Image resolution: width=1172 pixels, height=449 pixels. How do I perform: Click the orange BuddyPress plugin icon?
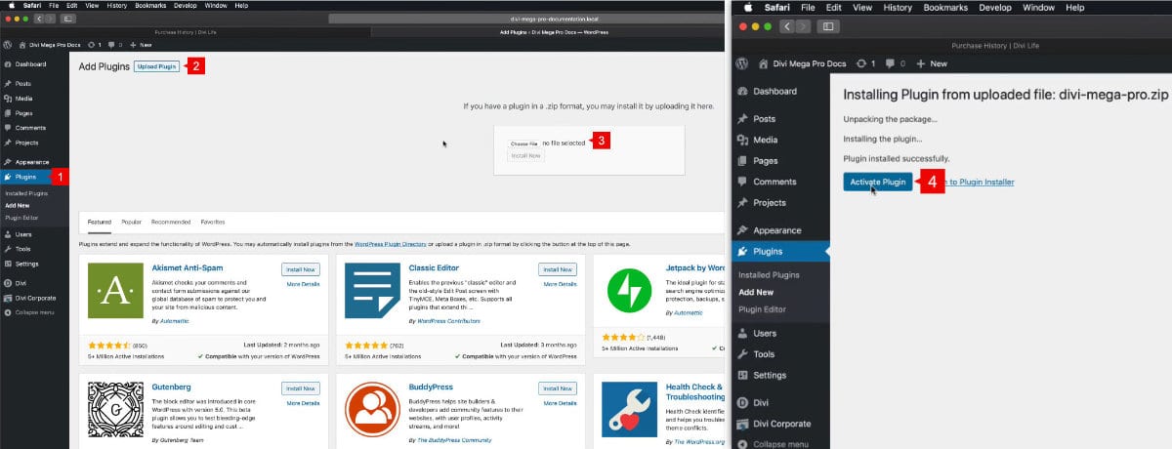click(371, 409)
